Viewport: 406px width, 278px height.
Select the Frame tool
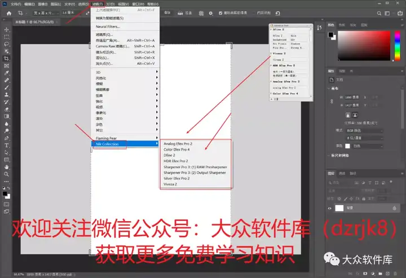pyautogui.click(x=6, y=66)
